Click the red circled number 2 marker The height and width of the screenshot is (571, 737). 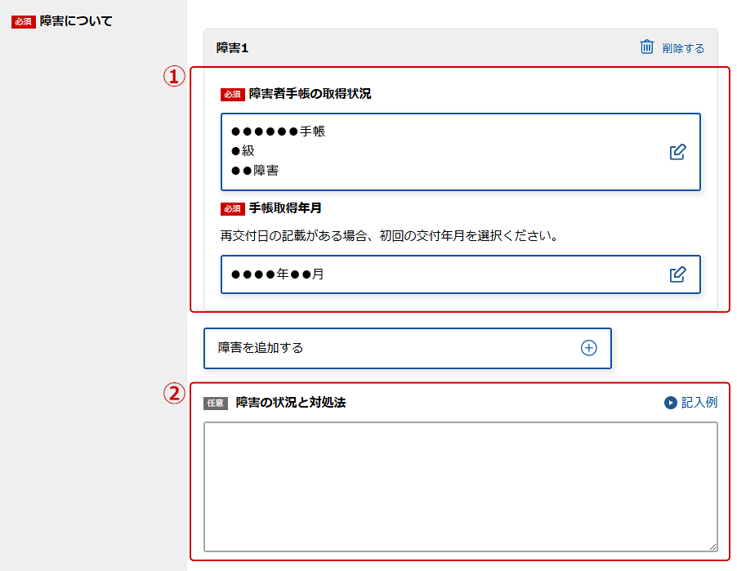[173, 393]
